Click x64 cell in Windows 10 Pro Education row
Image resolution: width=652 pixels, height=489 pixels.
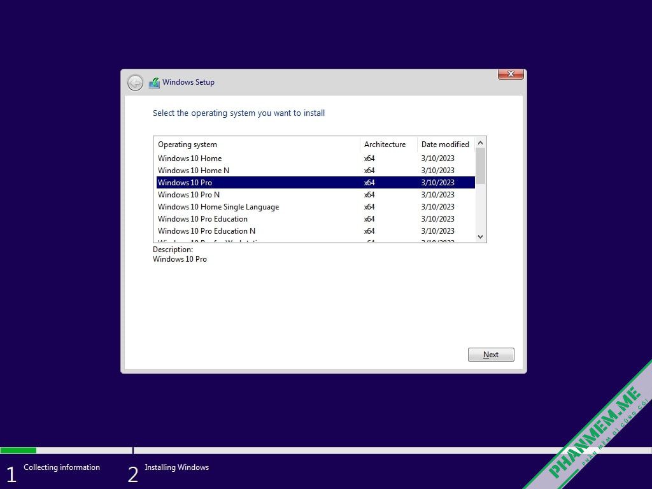pos(369,219)
